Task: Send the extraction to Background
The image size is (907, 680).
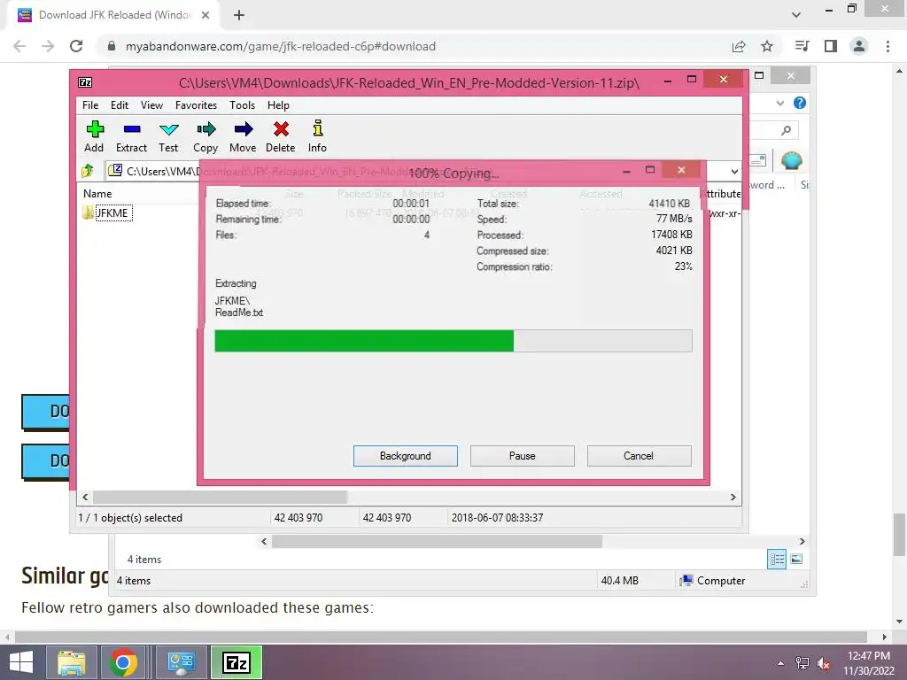Action: point(406,456)
